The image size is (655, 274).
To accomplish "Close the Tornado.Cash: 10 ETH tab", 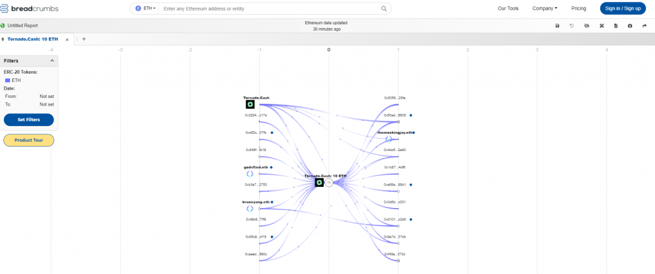I will pyautogui.click(x=67, y=40).
